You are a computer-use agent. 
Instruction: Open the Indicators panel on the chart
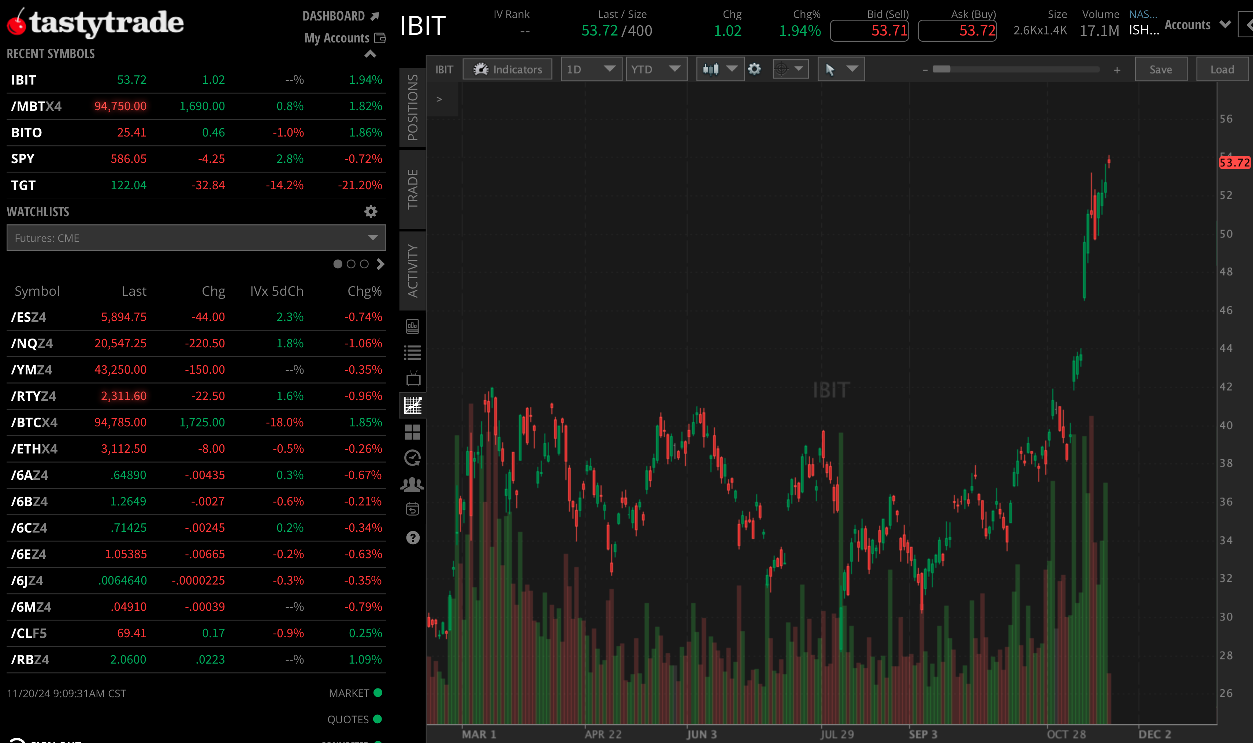(x=507, y=69)
